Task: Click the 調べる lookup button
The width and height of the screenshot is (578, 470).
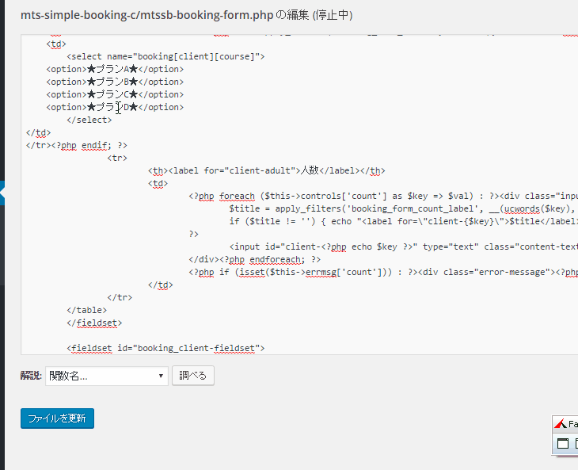Action: pyautogui.click(x=192, y=376)
